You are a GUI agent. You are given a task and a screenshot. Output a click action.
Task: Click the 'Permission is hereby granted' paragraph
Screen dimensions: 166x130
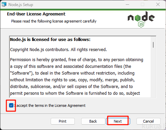coord(76,77)
